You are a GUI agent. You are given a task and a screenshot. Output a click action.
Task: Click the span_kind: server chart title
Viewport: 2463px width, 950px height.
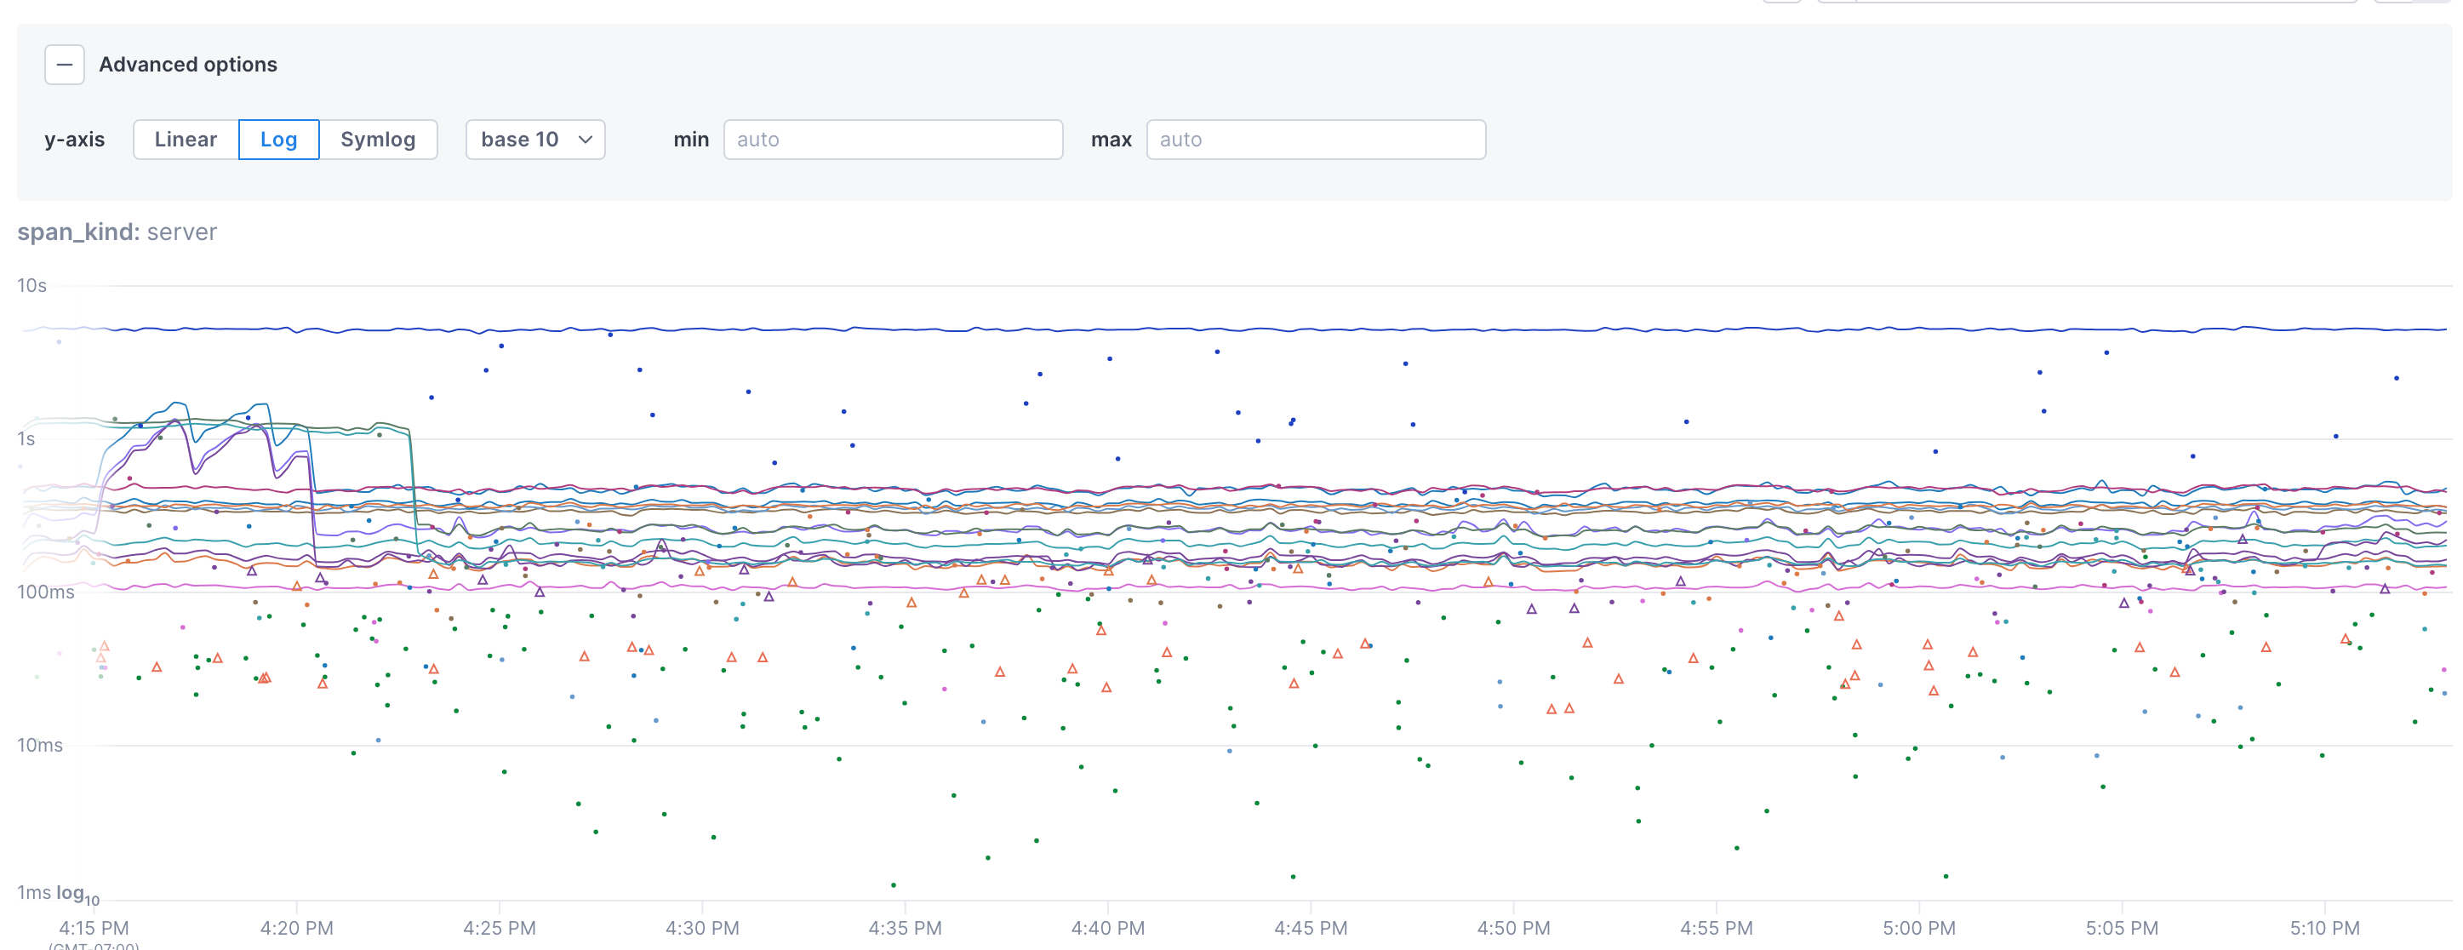click(117, 232)
